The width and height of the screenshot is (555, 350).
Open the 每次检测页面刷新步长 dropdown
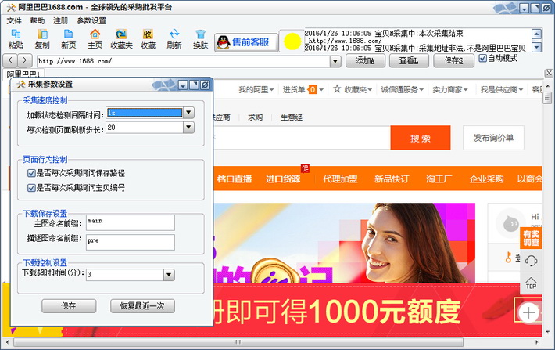pyautogui.click(x=188, y=128)
